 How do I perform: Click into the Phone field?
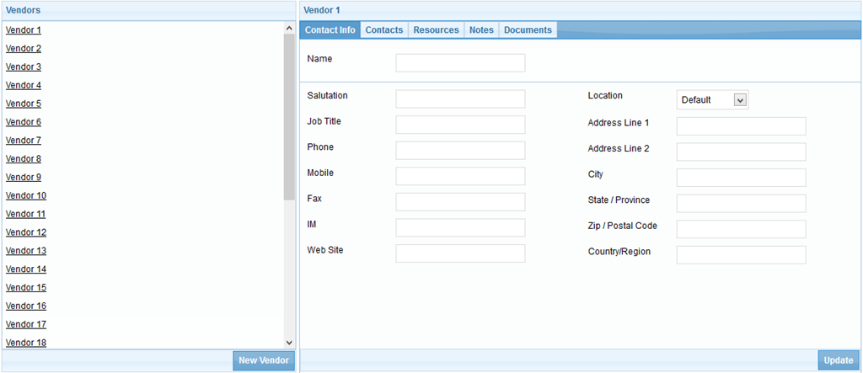pos(460,151)
